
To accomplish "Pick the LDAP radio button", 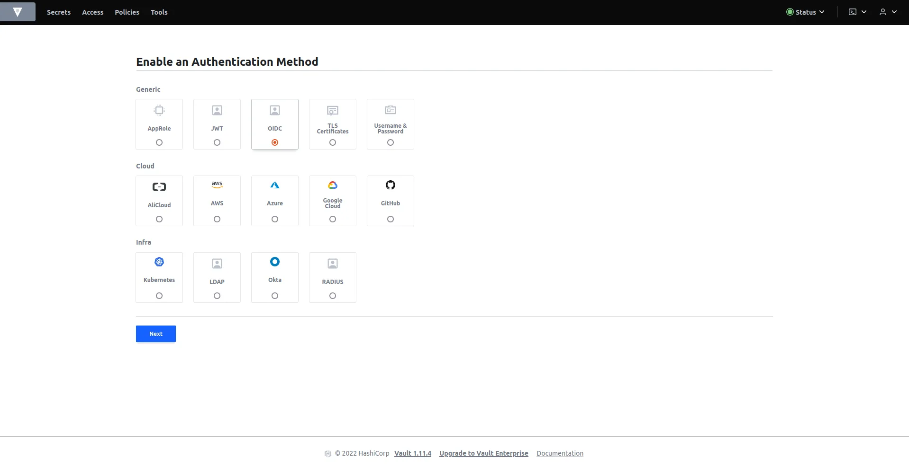I will click(217, 296).
